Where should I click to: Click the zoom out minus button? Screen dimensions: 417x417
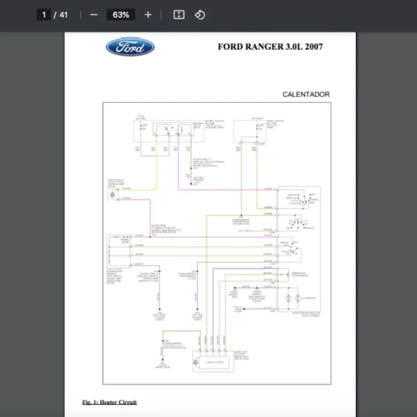[94, 15]
